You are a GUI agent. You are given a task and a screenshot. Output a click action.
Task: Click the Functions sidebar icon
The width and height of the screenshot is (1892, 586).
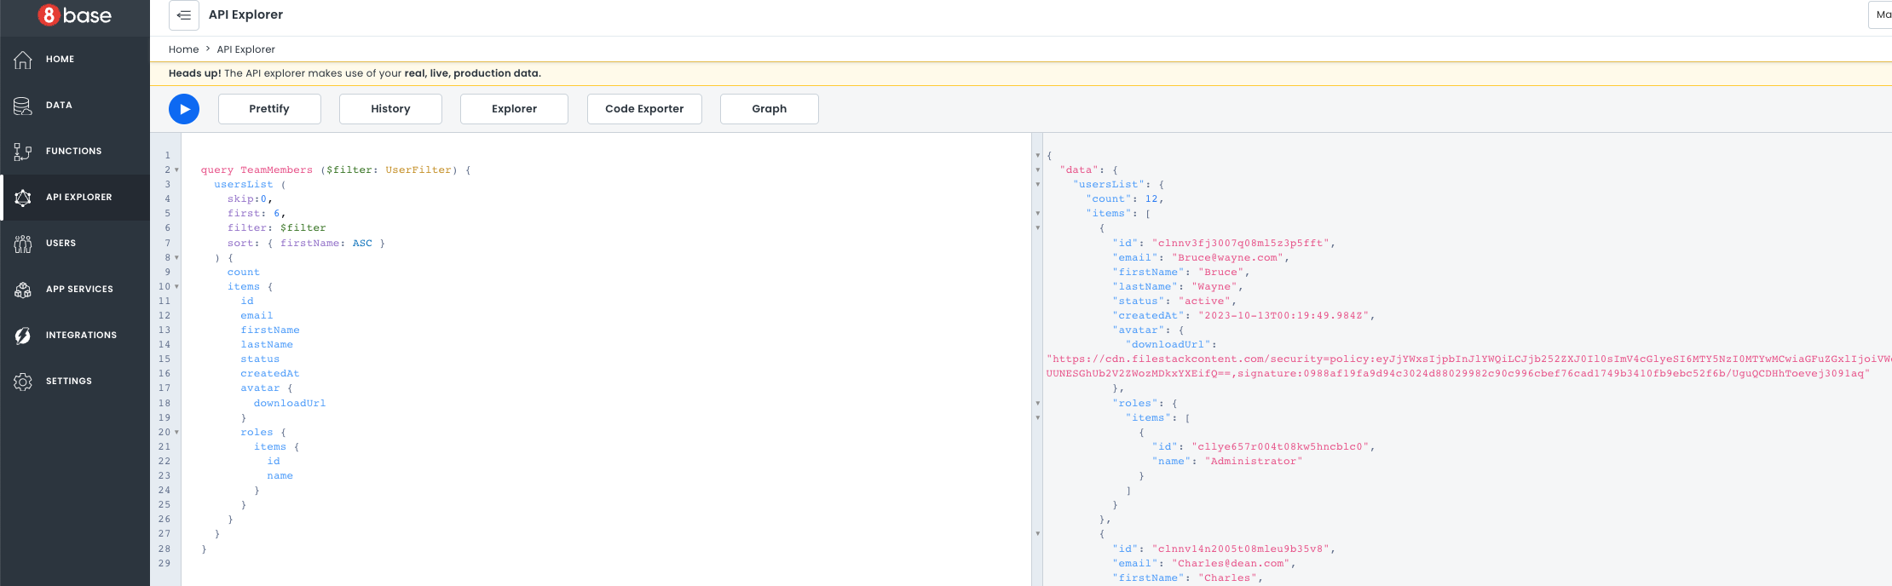pyautogui.click(x=23, y=152)
